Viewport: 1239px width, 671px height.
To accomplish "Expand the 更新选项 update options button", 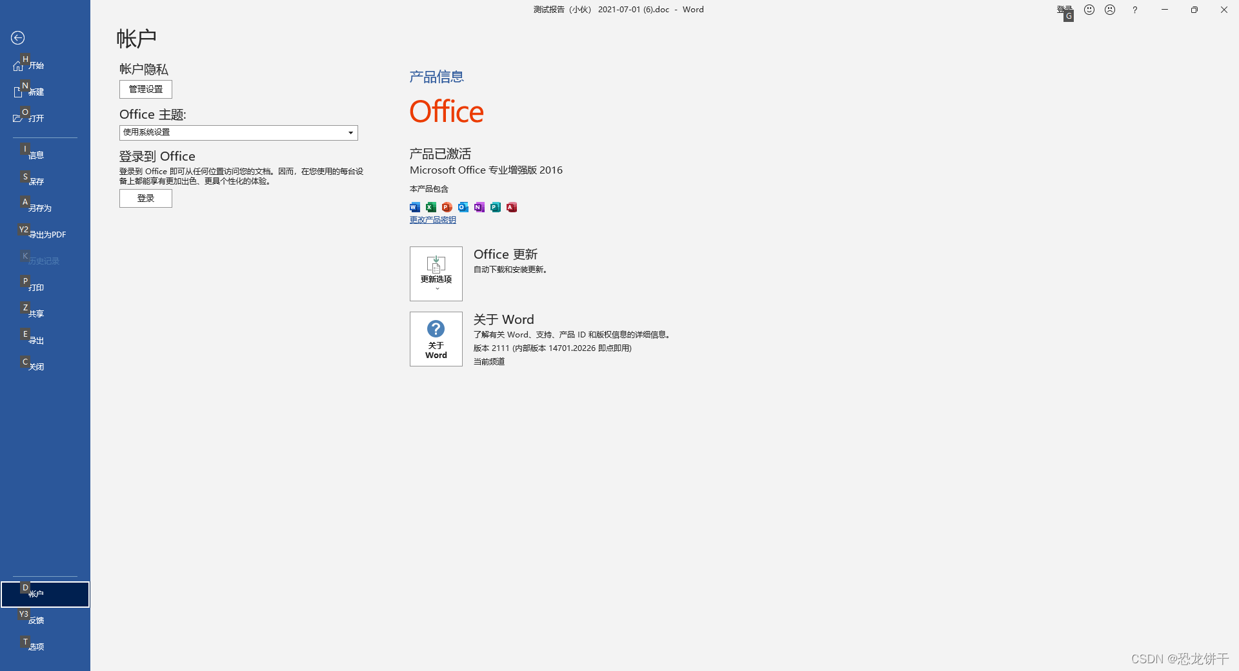I will (x=436, y=274).
